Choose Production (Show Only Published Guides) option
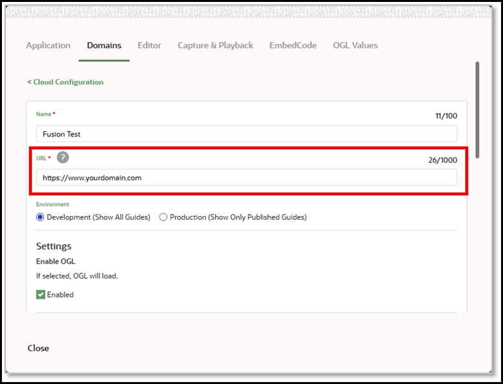The width and height of the screenshot is (503, 384). click(163, 217)
